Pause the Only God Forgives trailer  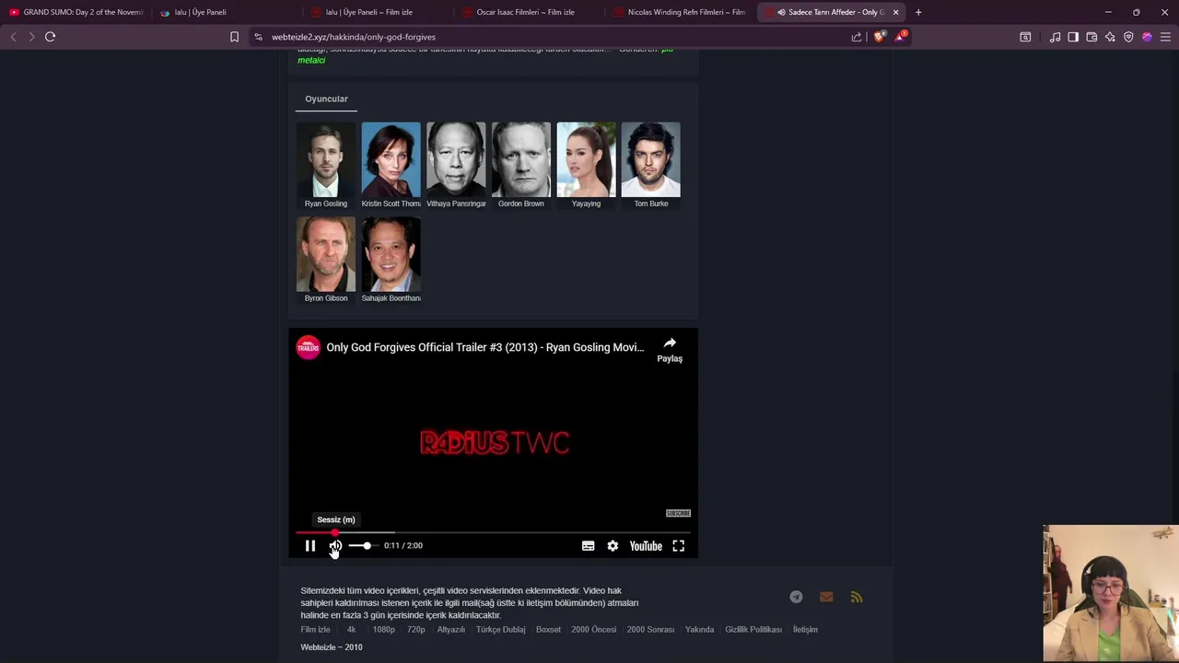coord(310,546)
